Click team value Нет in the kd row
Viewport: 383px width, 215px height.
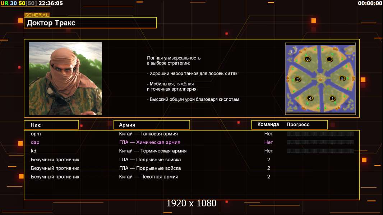tap(268, 151)
